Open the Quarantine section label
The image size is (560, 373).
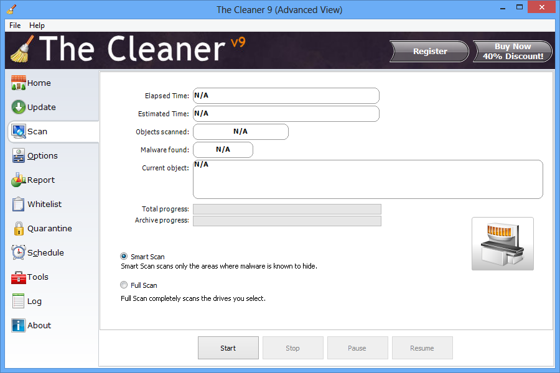click(x=50, y=228)
